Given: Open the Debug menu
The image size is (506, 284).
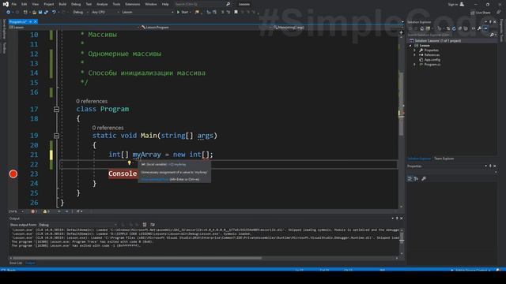Looking at the screenshot, I should click(76, 4).
